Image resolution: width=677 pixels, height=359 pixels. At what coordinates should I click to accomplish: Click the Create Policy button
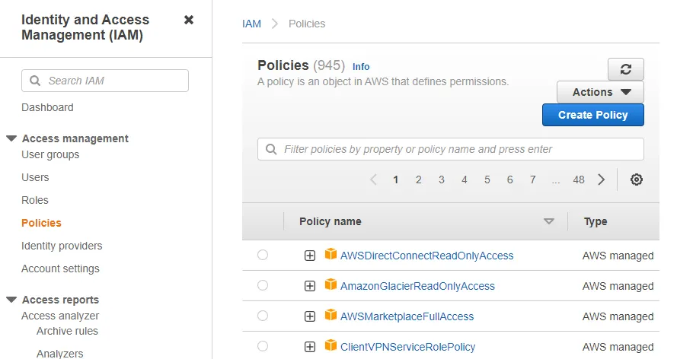[592, 115]
